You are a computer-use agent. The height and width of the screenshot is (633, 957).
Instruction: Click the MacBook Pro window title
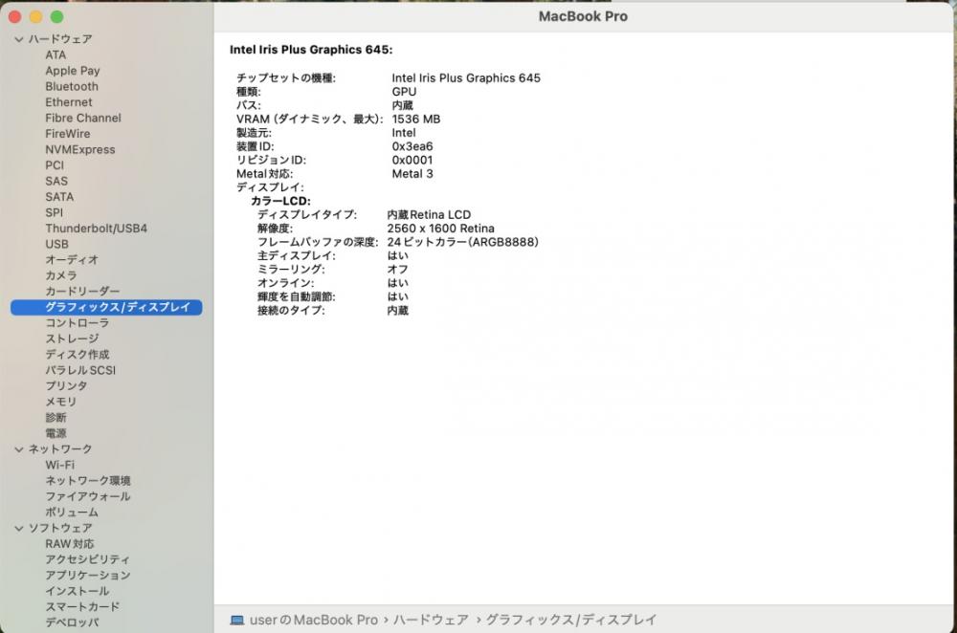pos(583,17)
